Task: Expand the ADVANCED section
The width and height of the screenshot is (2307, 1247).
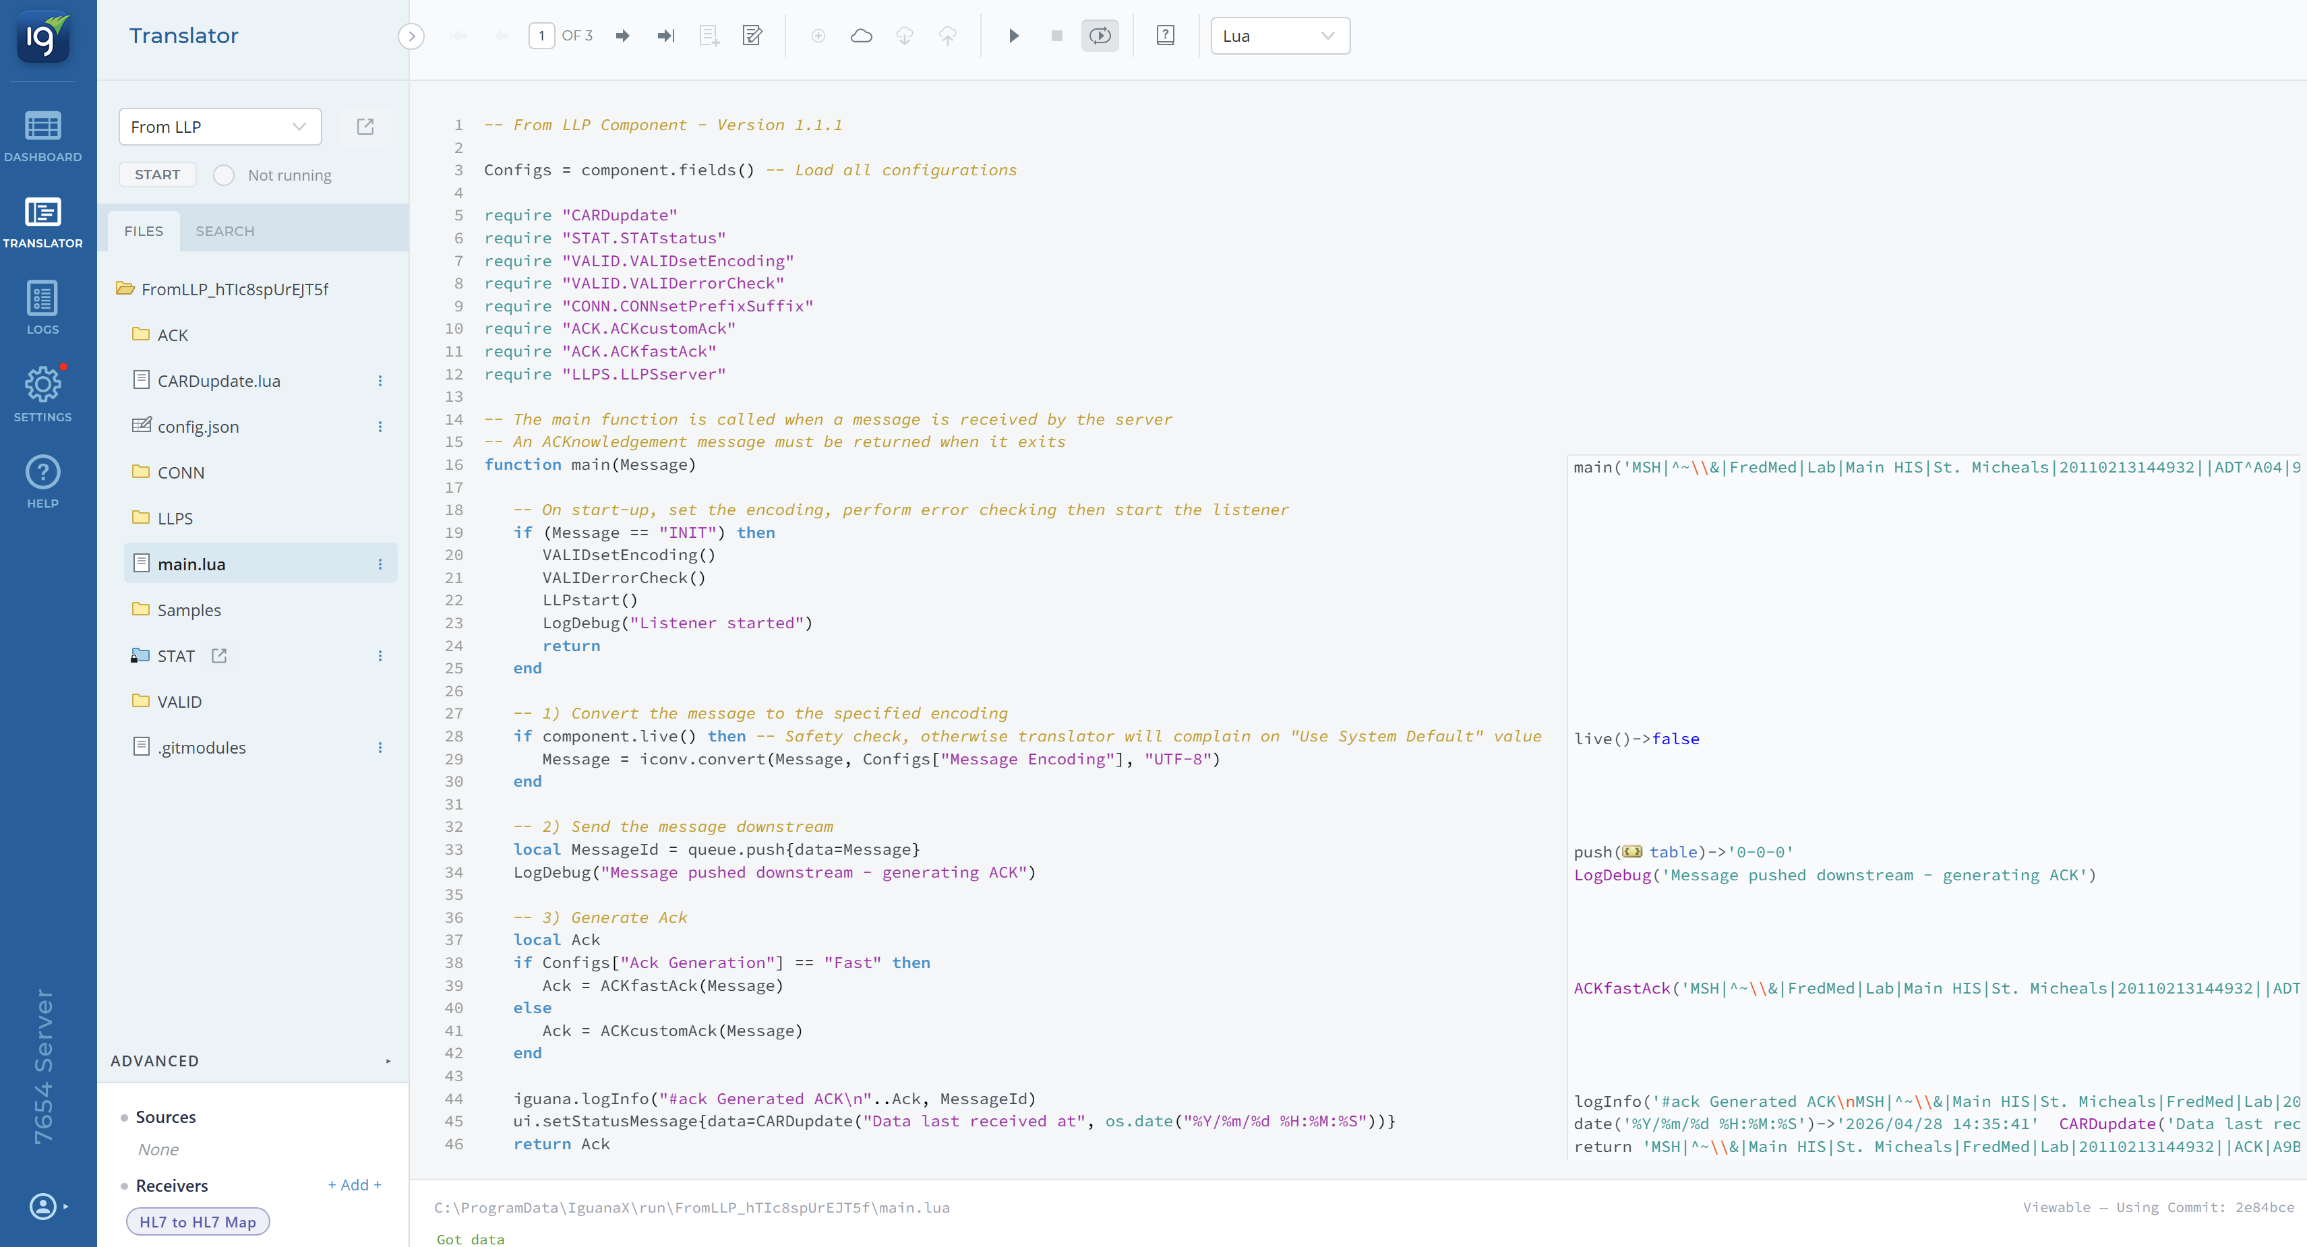Action: [x=253, y=1061]
